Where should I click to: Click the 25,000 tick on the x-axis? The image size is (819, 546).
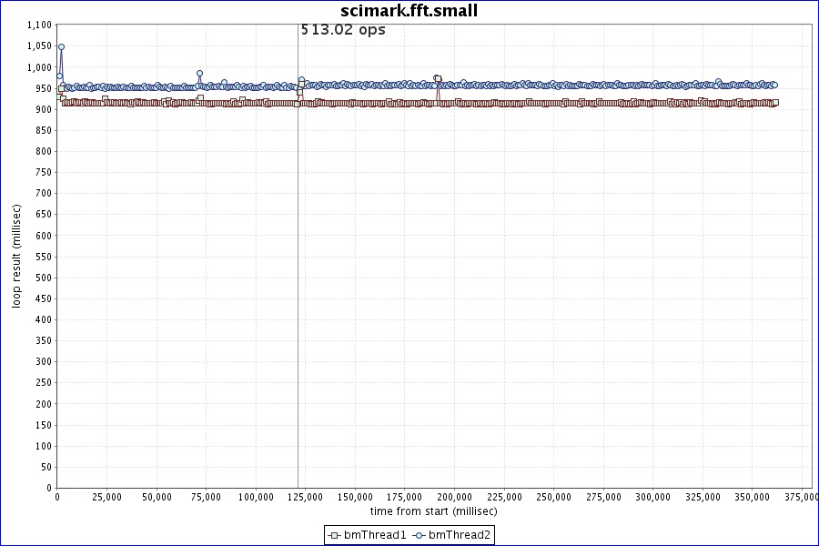pyautogui.click(x=107, y=497)
